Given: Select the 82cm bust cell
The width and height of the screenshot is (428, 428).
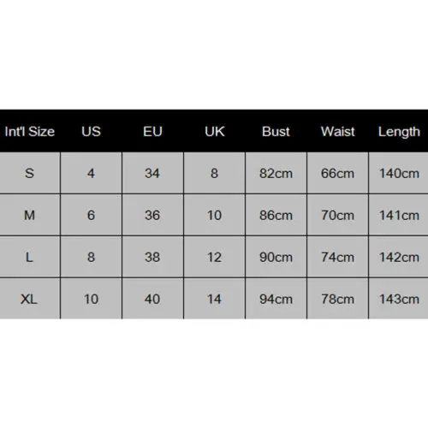Looking at the screenshot, I should (x=276, y=173).
